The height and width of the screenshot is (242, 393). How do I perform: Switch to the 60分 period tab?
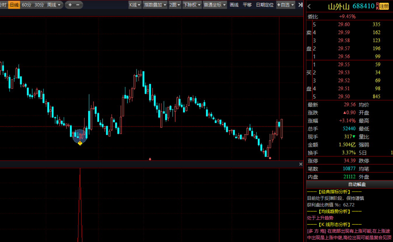click(x=26, y=5)
